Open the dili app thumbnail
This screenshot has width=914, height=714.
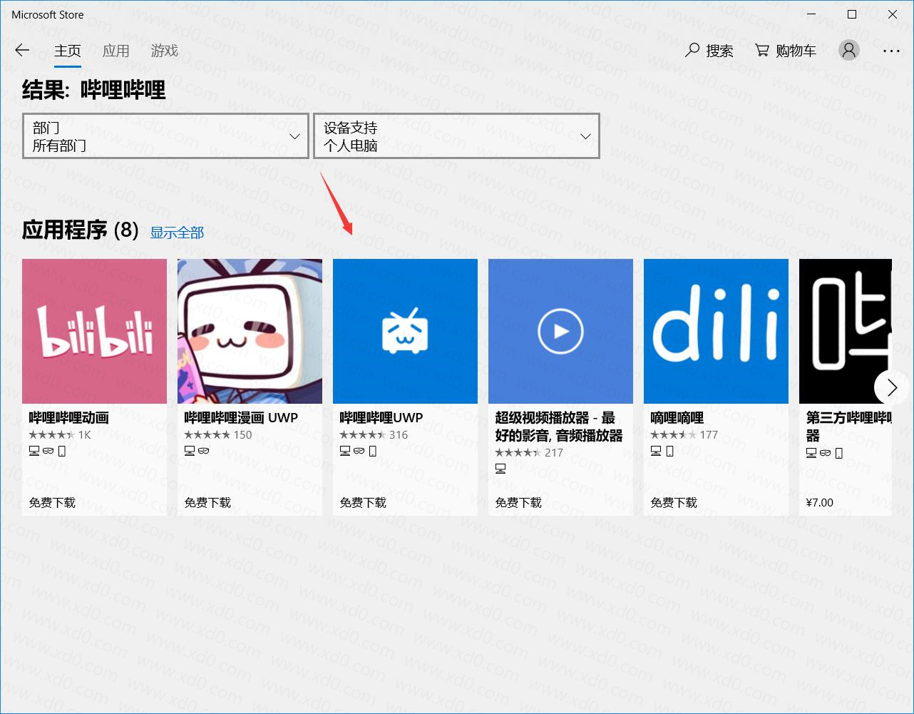tap(716, 331)
